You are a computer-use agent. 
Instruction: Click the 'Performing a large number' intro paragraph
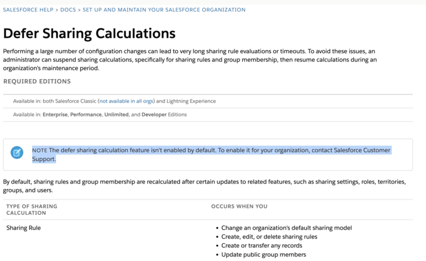pos(190,60)
